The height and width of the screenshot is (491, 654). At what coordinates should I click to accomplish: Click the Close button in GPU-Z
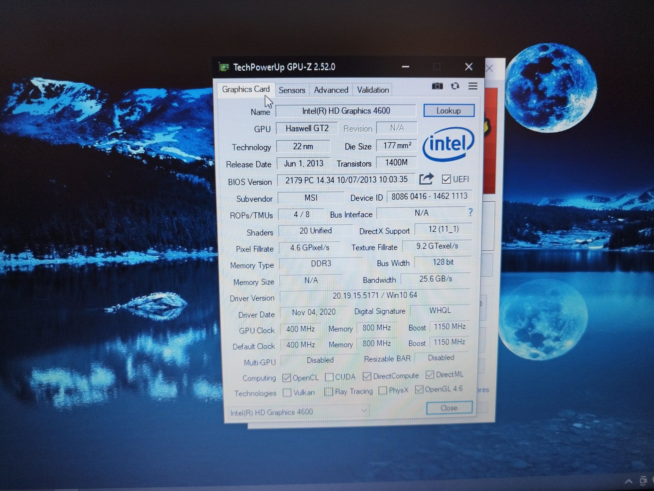point(449,408)
